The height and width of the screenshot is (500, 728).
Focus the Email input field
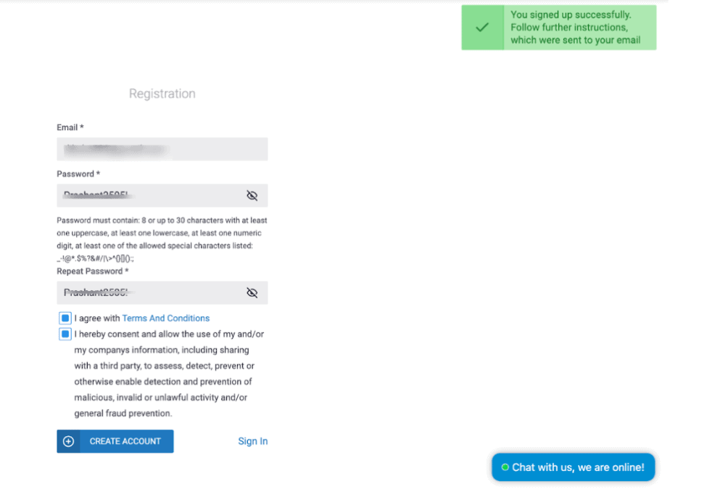click(x=162, y=149)
